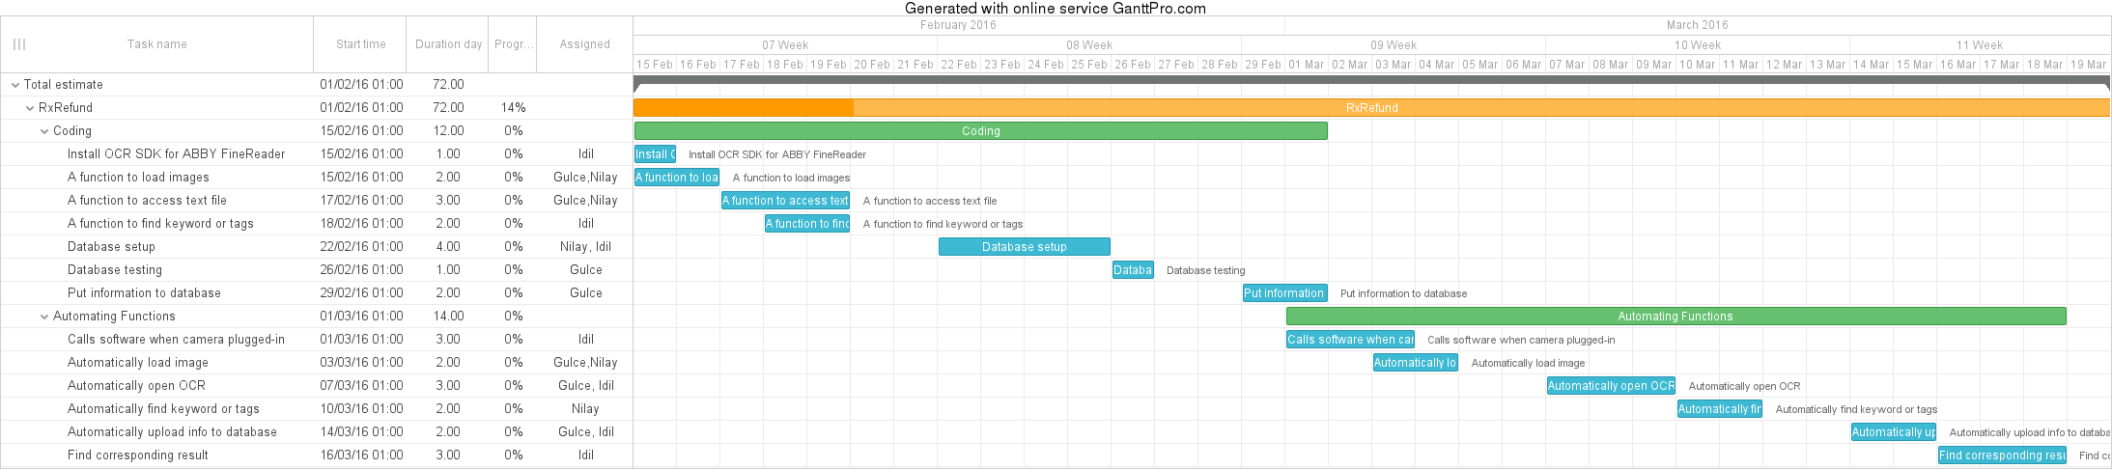Click the 08 Week label in timeline header
Viewport: 2112px width, 469px height.
tap(1088, 45)
